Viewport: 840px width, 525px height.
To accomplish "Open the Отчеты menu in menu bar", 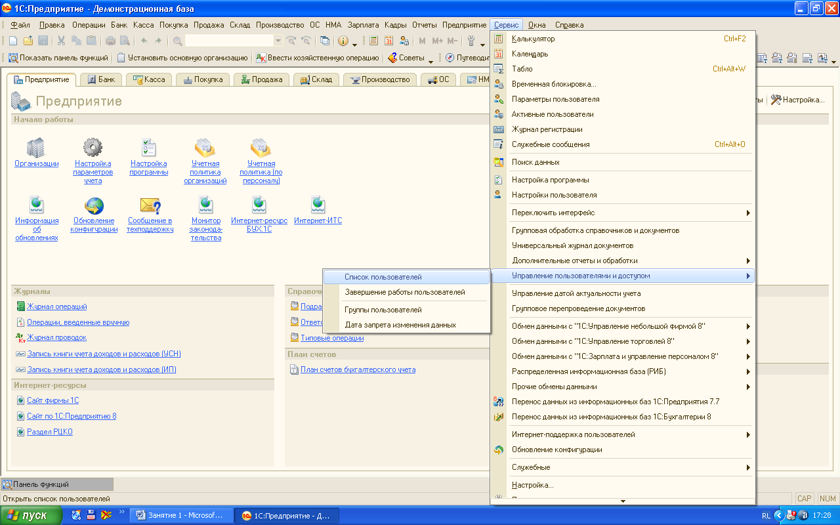I will (x=425, y=25).
